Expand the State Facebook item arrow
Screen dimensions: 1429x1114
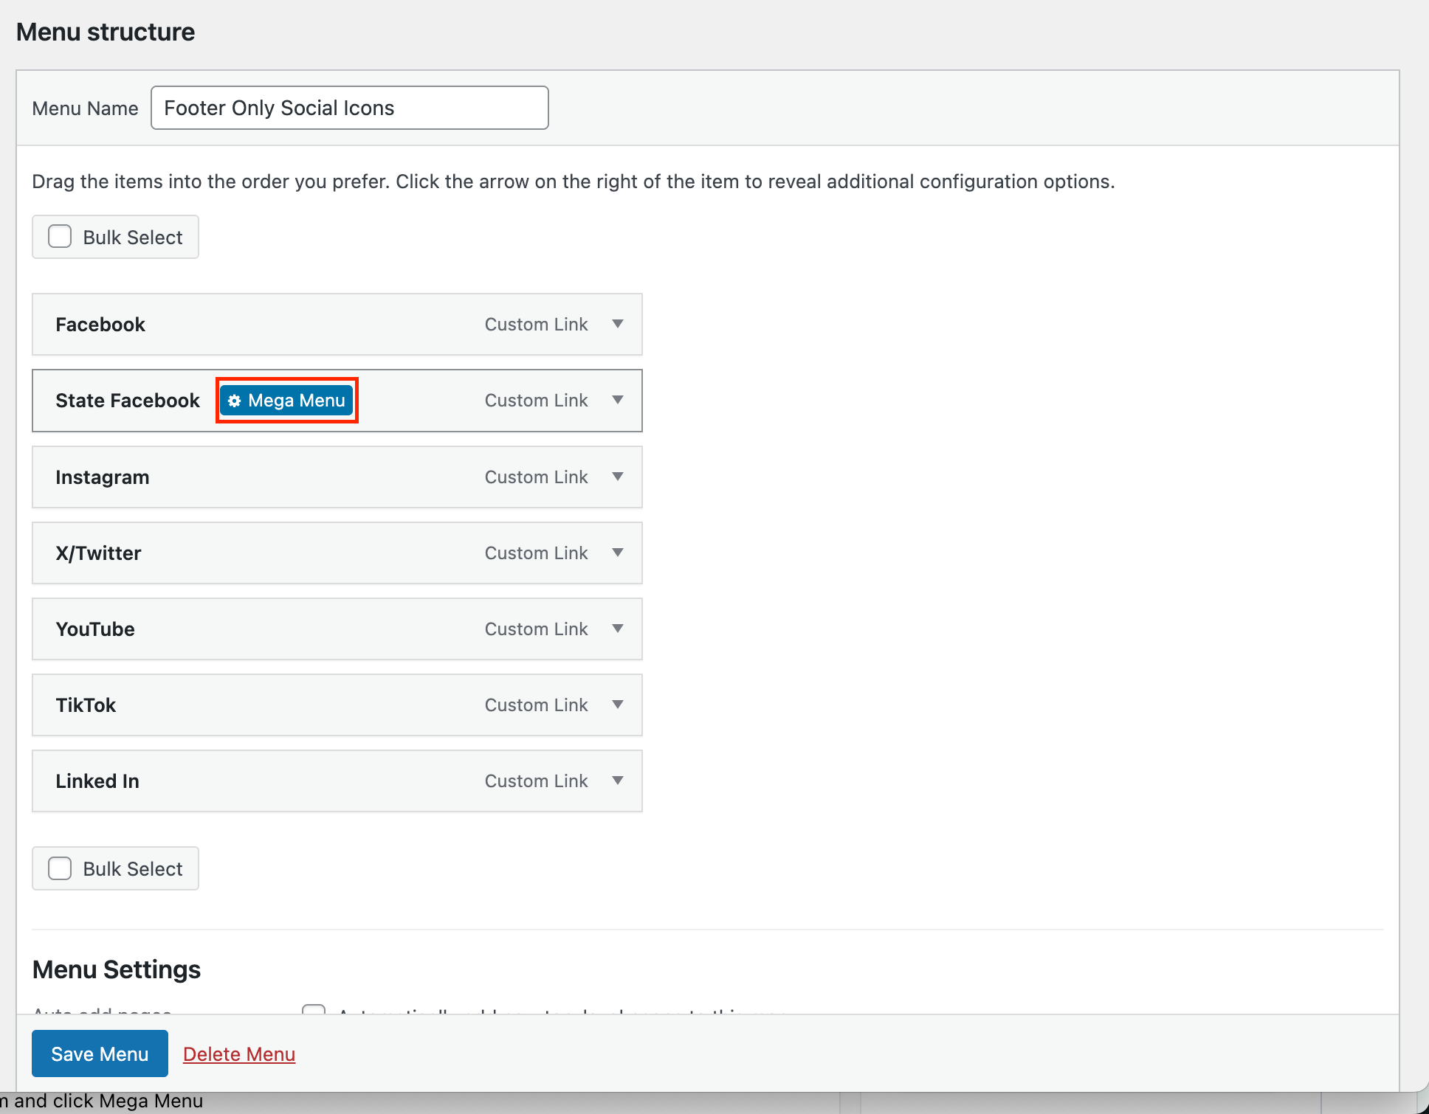[x=618, y=401]
